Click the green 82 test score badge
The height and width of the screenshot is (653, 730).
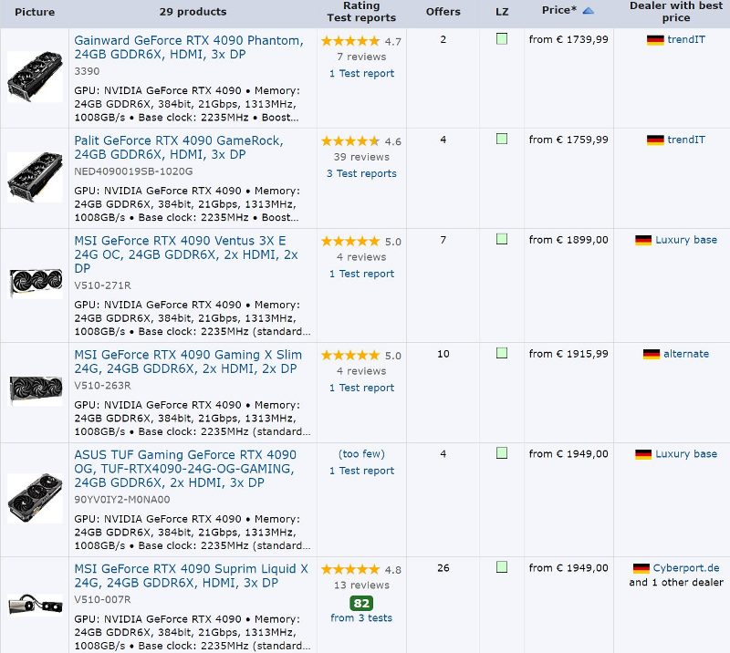tap(361, 603)
